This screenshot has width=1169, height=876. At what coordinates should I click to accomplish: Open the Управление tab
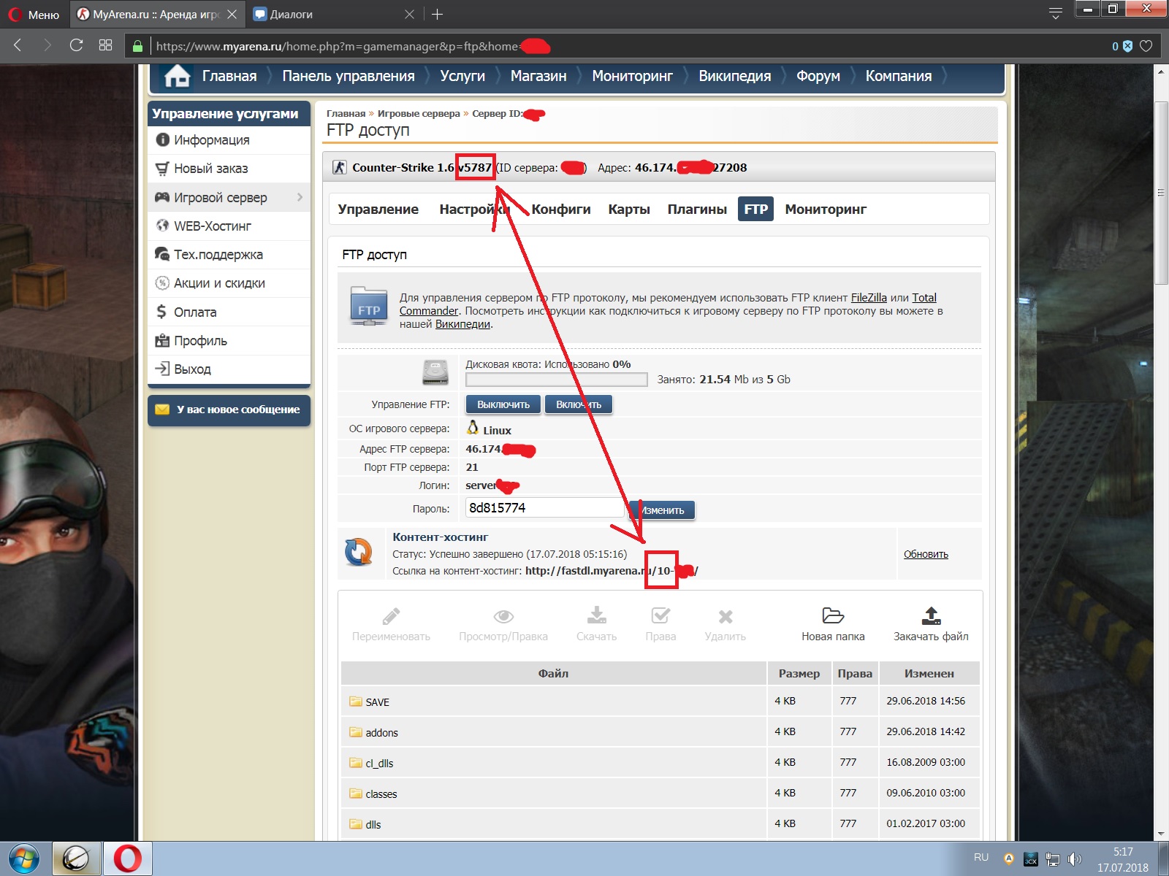click(378, 210)
